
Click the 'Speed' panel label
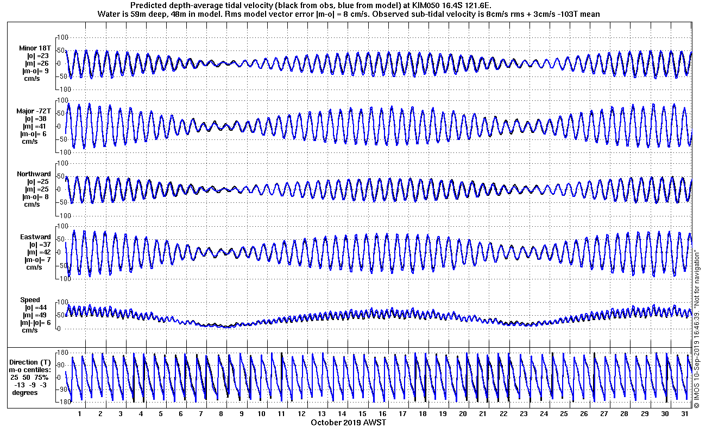coord(30,300)
